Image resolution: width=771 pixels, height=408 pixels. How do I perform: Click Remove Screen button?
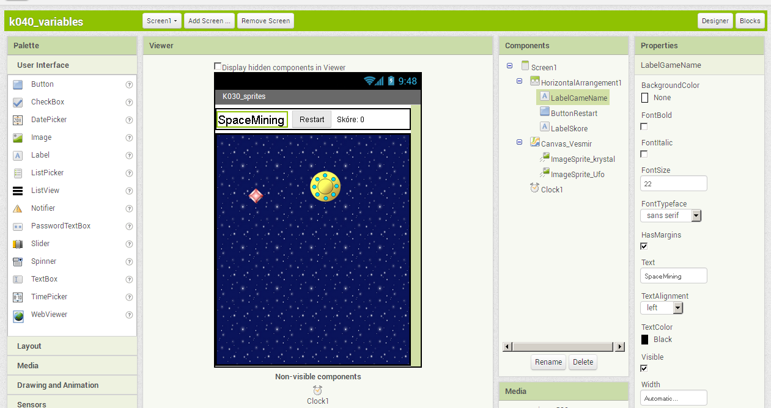265,21
